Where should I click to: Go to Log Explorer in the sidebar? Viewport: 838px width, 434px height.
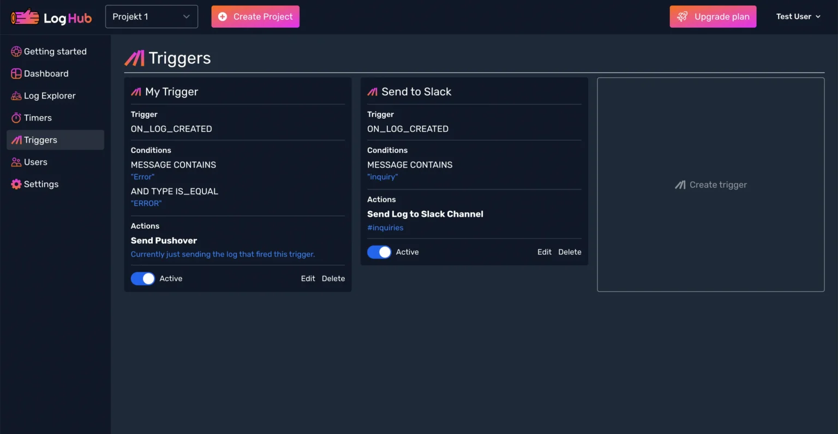(x=50, y=96)
